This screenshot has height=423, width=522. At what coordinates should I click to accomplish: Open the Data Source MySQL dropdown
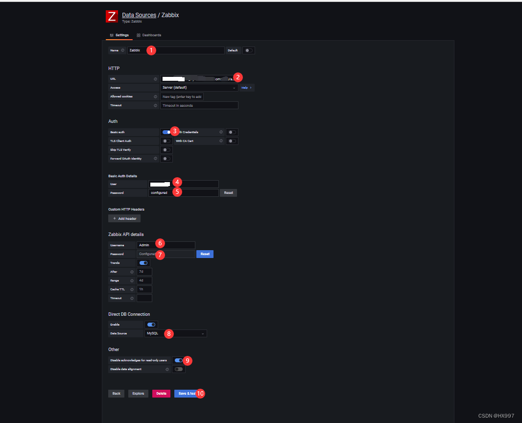pyautogui.click(x=176, y=333)
